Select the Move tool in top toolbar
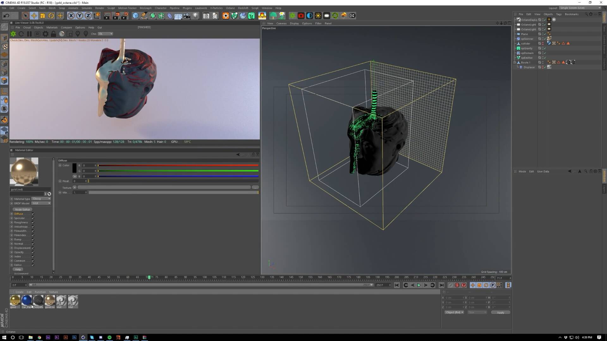 (x=34, y=15)
